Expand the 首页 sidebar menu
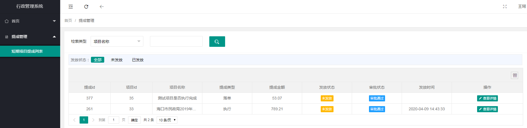Screen dimensions: 527x128 point(30,21)
